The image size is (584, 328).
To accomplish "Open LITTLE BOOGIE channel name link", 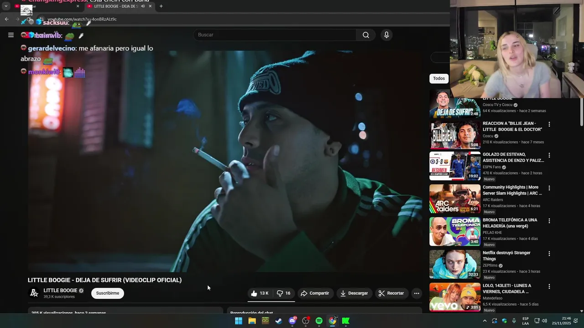I will pos(60,291).
